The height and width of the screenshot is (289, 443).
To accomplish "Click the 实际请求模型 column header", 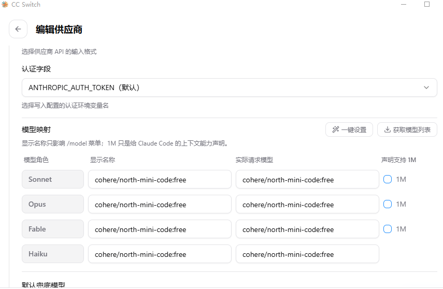I will pyautogui.click(x=254, y=160).
